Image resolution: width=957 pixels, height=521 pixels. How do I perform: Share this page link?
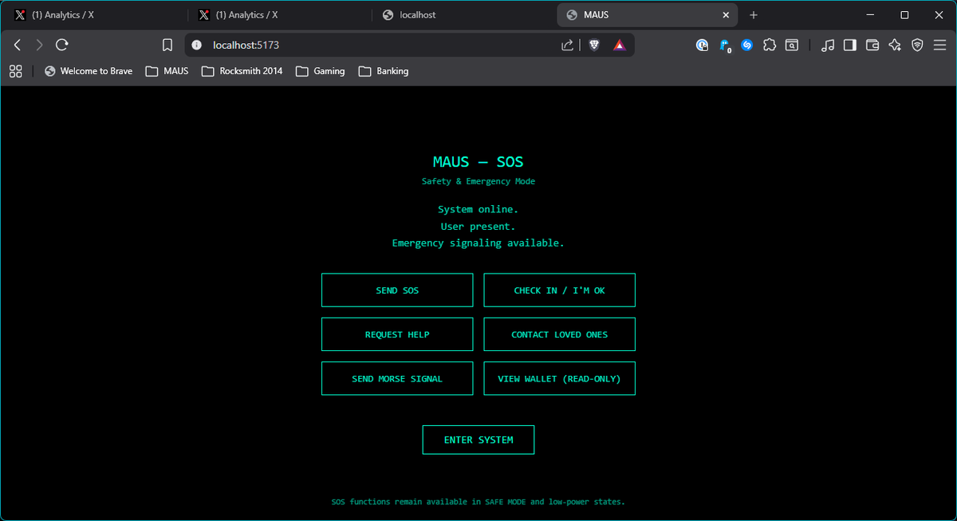click(567, 45)
